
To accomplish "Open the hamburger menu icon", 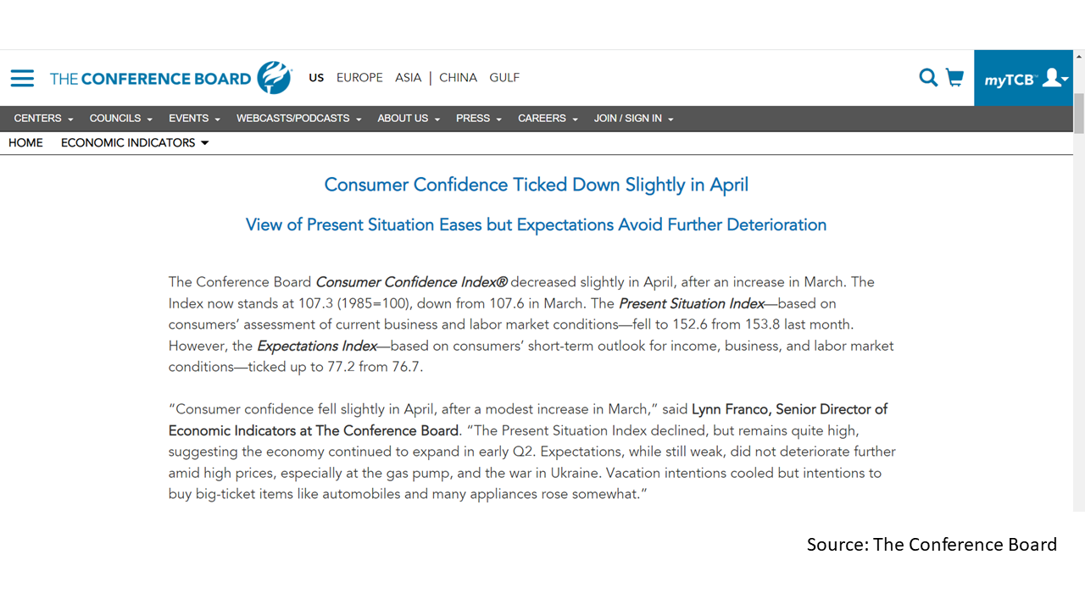I will tap(22, 78).
